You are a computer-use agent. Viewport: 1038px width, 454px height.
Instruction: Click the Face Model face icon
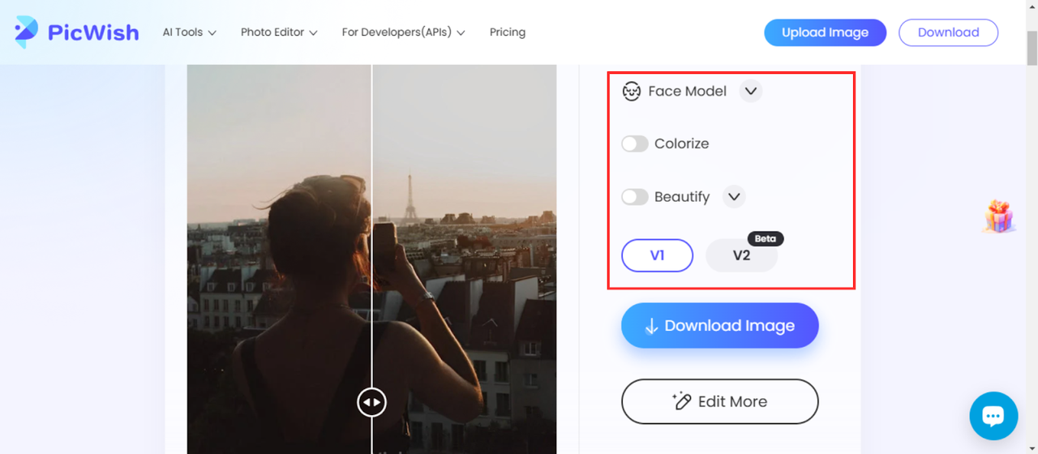point(631,92)
